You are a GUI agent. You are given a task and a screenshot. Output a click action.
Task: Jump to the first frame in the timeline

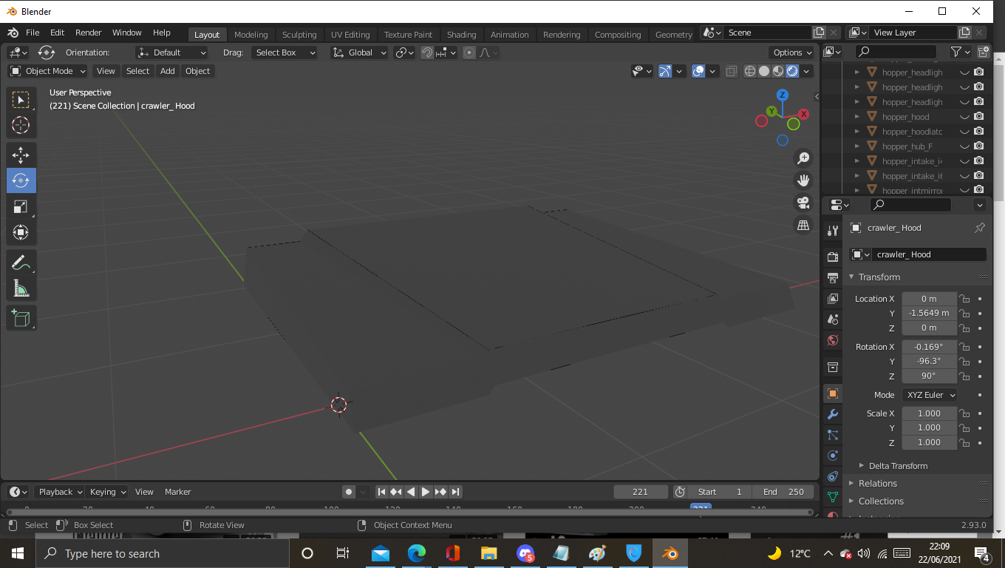(381, 492)
